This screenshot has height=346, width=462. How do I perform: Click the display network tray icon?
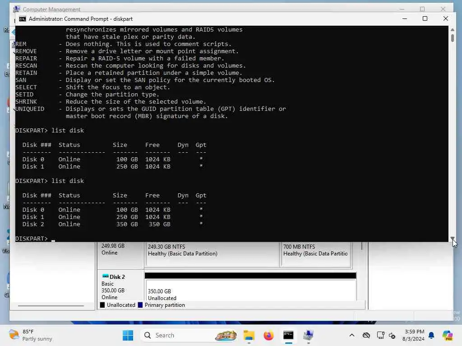[x=380, y=335]
